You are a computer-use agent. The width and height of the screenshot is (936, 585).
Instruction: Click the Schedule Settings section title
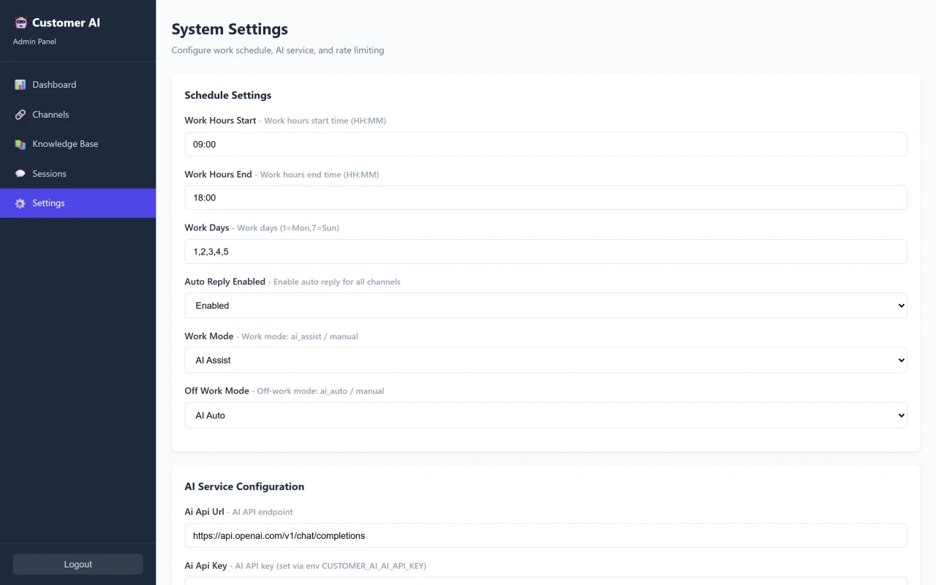pyautogui.click(x=228, y=95)
